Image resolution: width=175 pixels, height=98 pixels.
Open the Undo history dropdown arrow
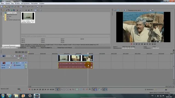tap(30, 7)
